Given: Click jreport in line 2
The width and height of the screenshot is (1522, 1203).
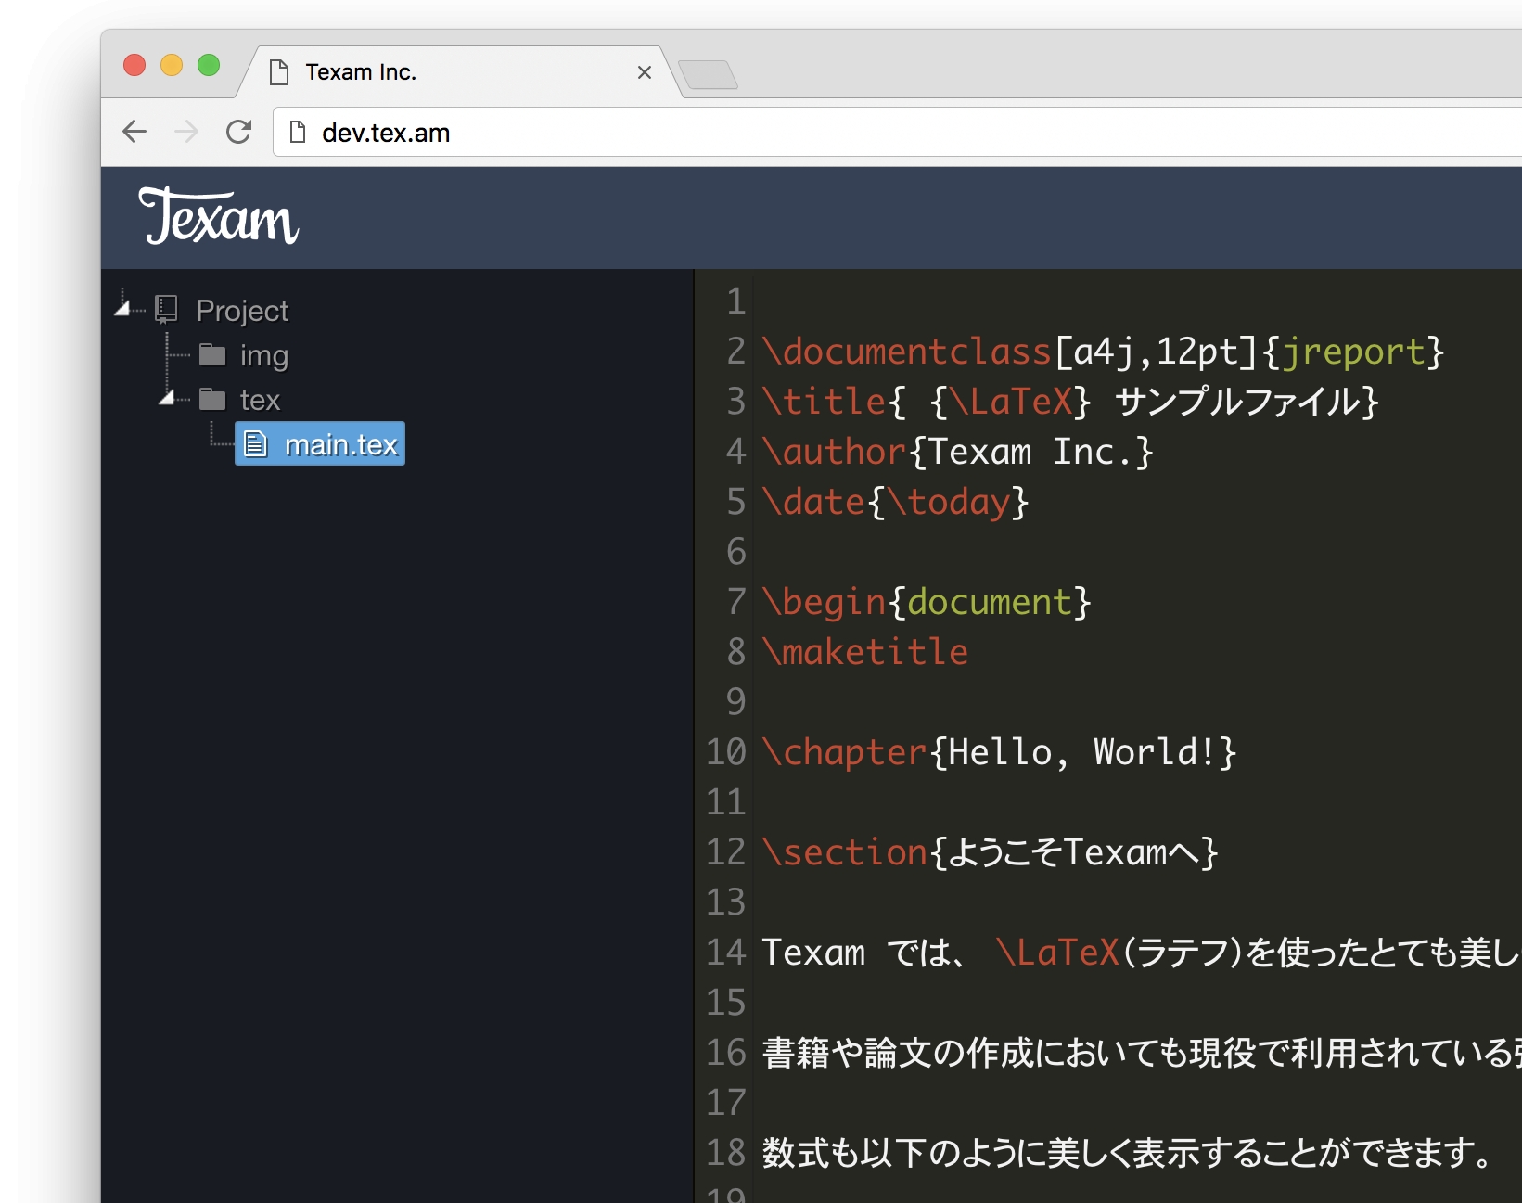Looking at the screenshot, I should coord(1352,352).
